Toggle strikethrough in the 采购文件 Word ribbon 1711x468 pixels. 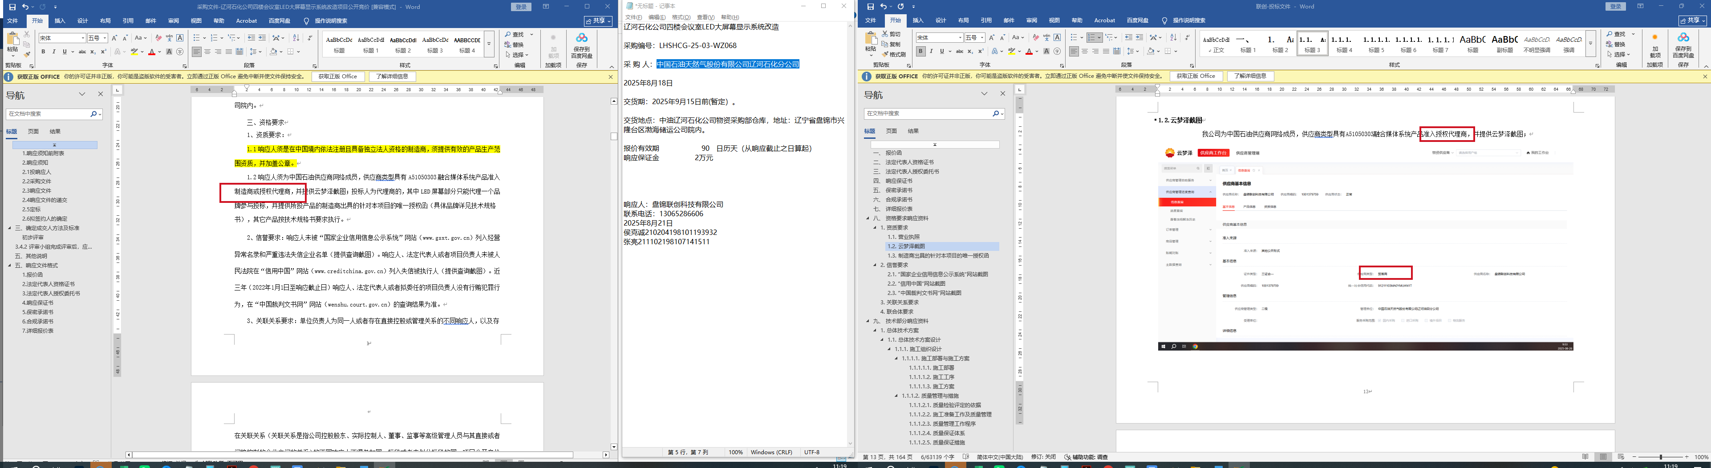pos(82,52)
